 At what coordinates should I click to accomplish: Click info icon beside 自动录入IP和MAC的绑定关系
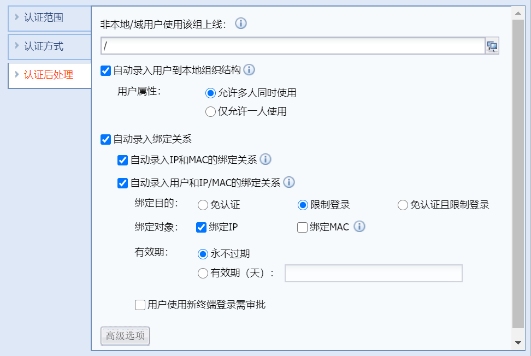[x=265, y=159]
